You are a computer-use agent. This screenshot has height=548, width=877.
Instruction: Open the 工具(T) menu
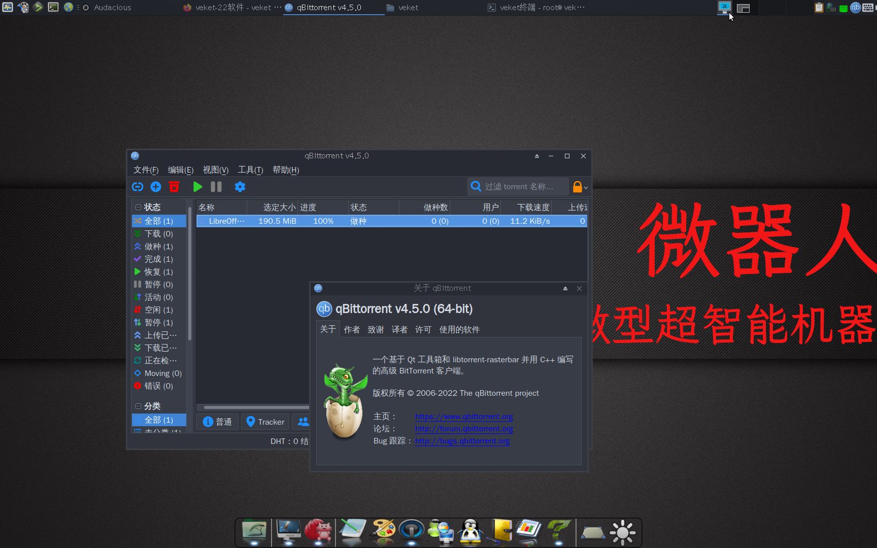tap(251, 170)
